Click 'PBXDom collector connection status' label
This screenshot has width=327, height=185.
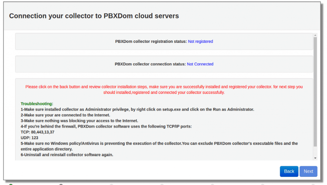click(x=150, y=64)
